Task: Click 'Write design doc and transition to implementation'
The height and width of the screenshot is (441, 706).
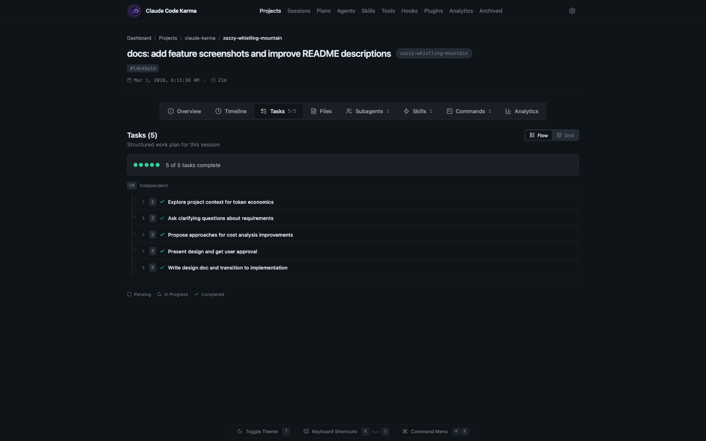Action: point(227,268)
